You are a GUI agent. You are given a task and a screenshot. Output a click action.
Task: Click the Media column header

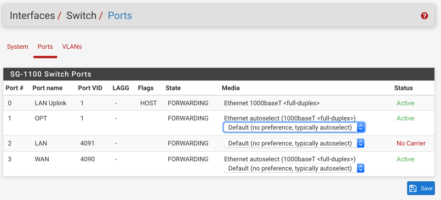click(x=230, y=88)
